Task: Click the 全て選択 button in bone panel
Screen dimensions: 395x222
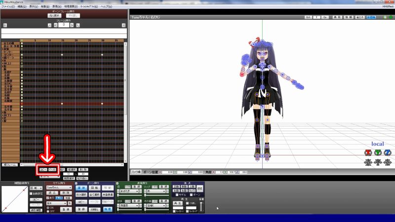Action: pos(94,195)
